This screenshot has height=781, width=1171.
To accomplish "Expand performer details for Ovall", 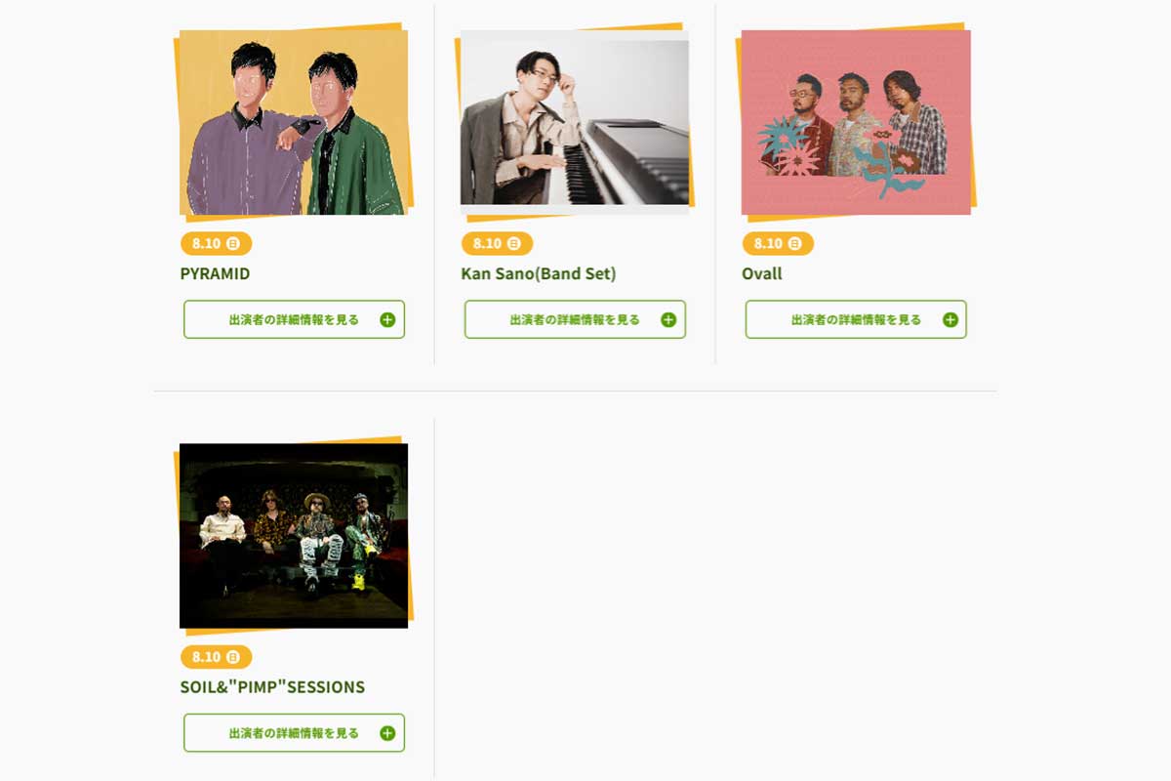I will pyautogui.click(x=856, y=319).
